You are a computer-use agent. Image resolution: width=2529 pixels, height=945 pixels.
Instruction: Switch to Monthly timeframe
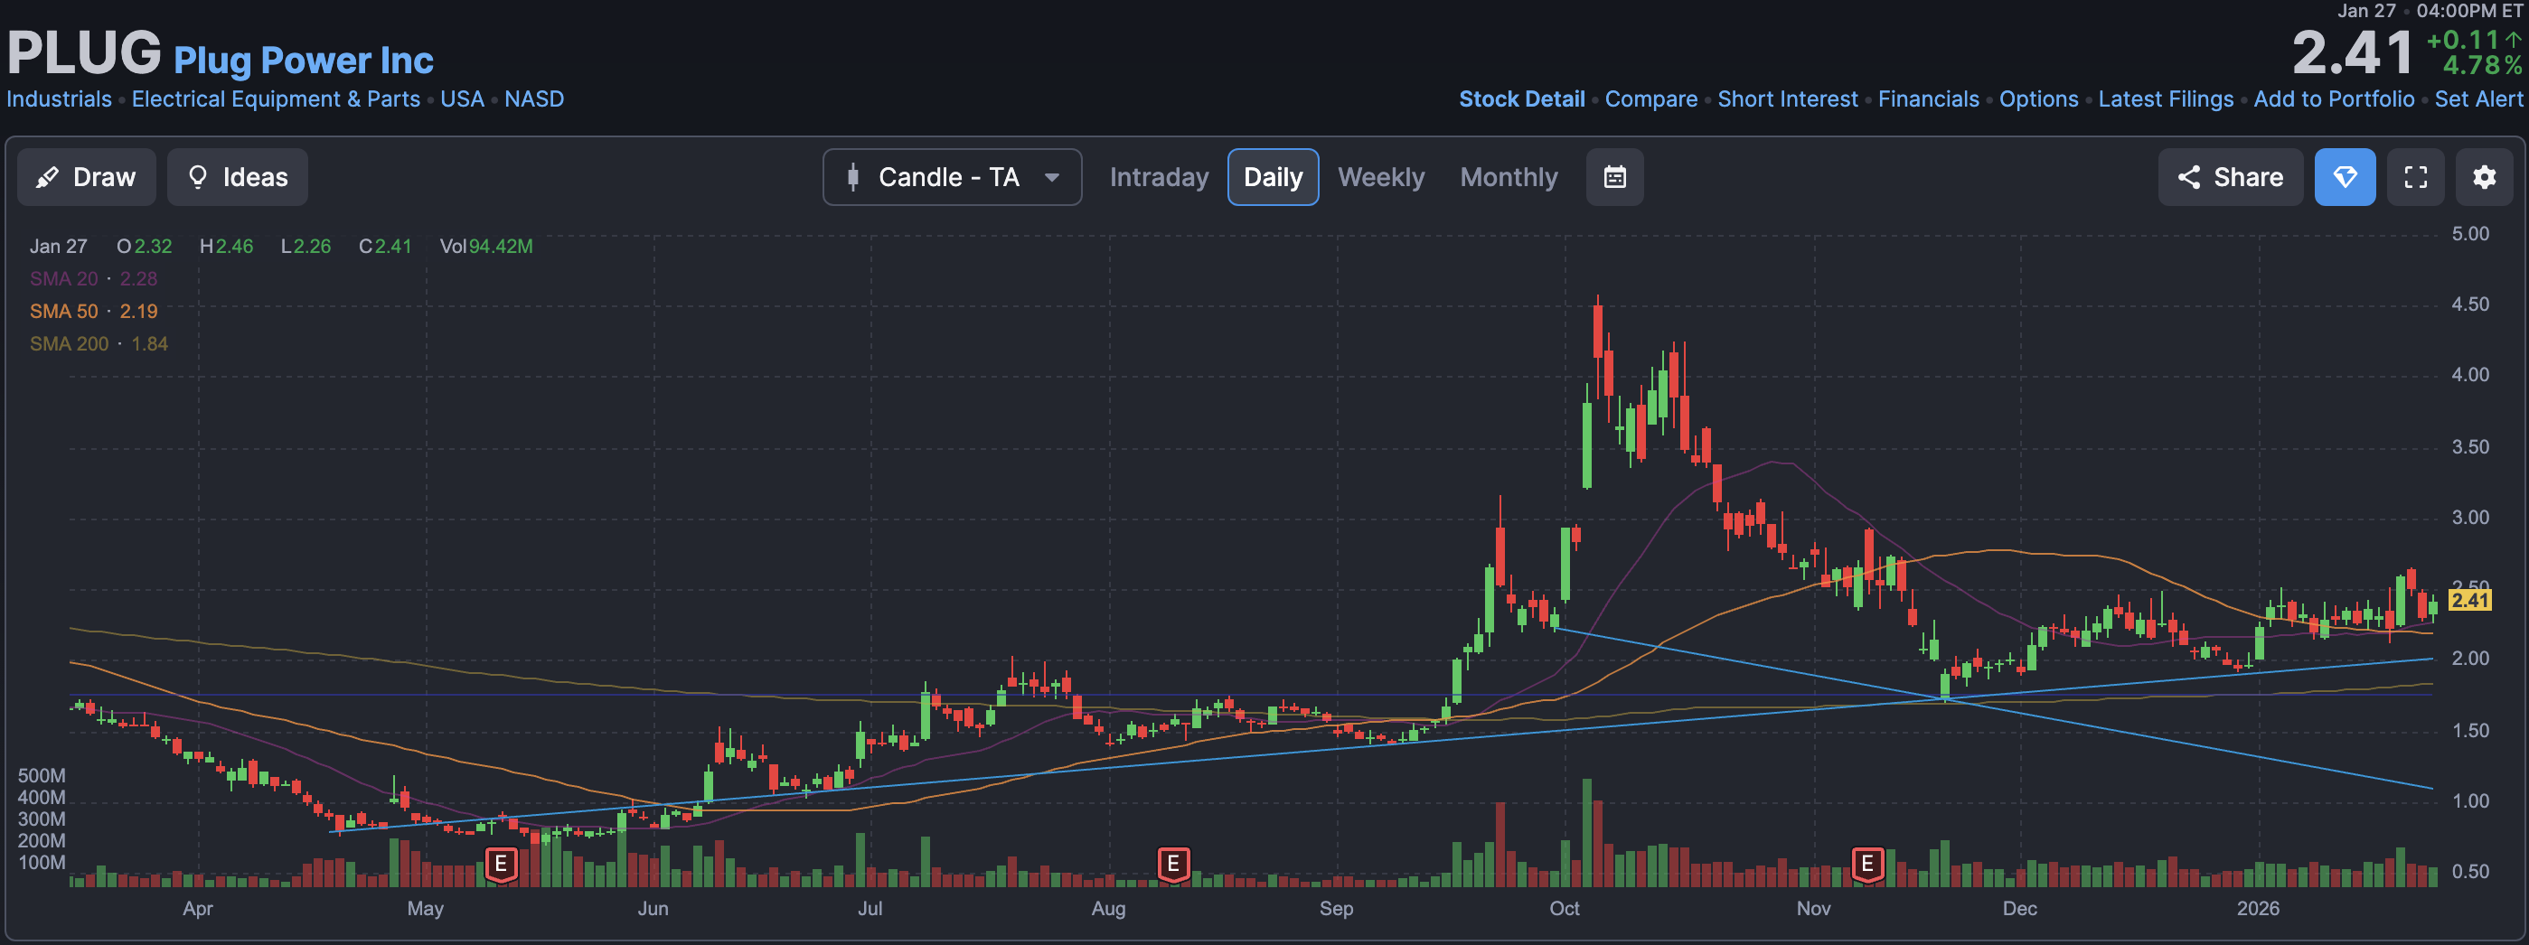[1508, 178]
